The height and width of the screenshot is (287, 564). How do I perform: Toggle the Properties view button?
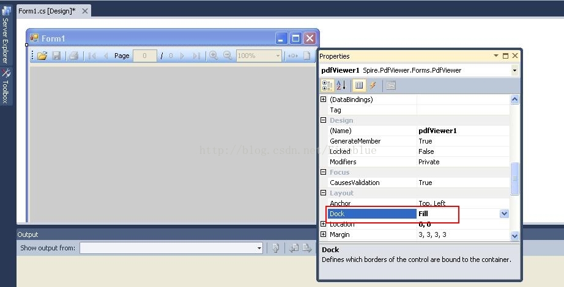[359, 85]
